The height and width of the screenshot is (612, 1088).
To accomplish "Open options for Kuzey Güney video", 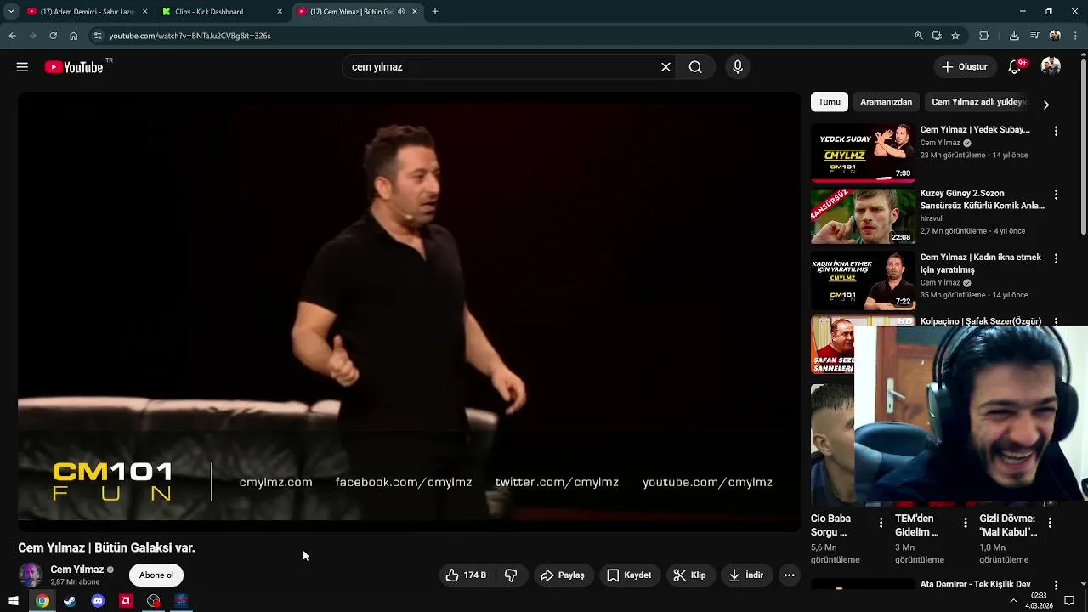I will coord(1056,195).
